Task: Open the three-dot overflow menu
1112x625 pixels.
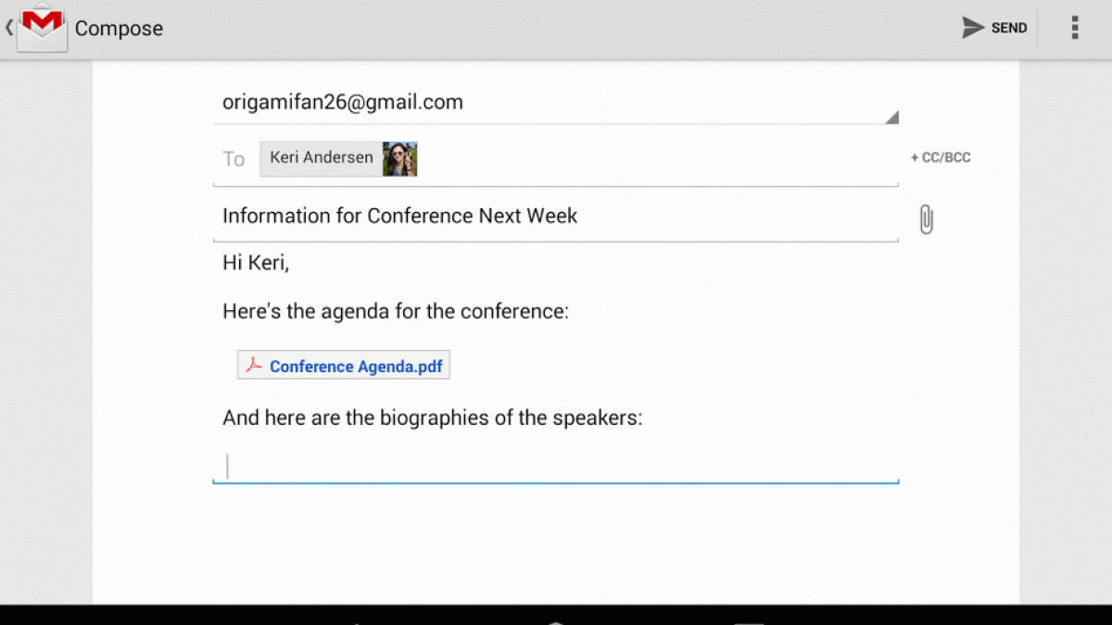Action: coord(1075,28)
